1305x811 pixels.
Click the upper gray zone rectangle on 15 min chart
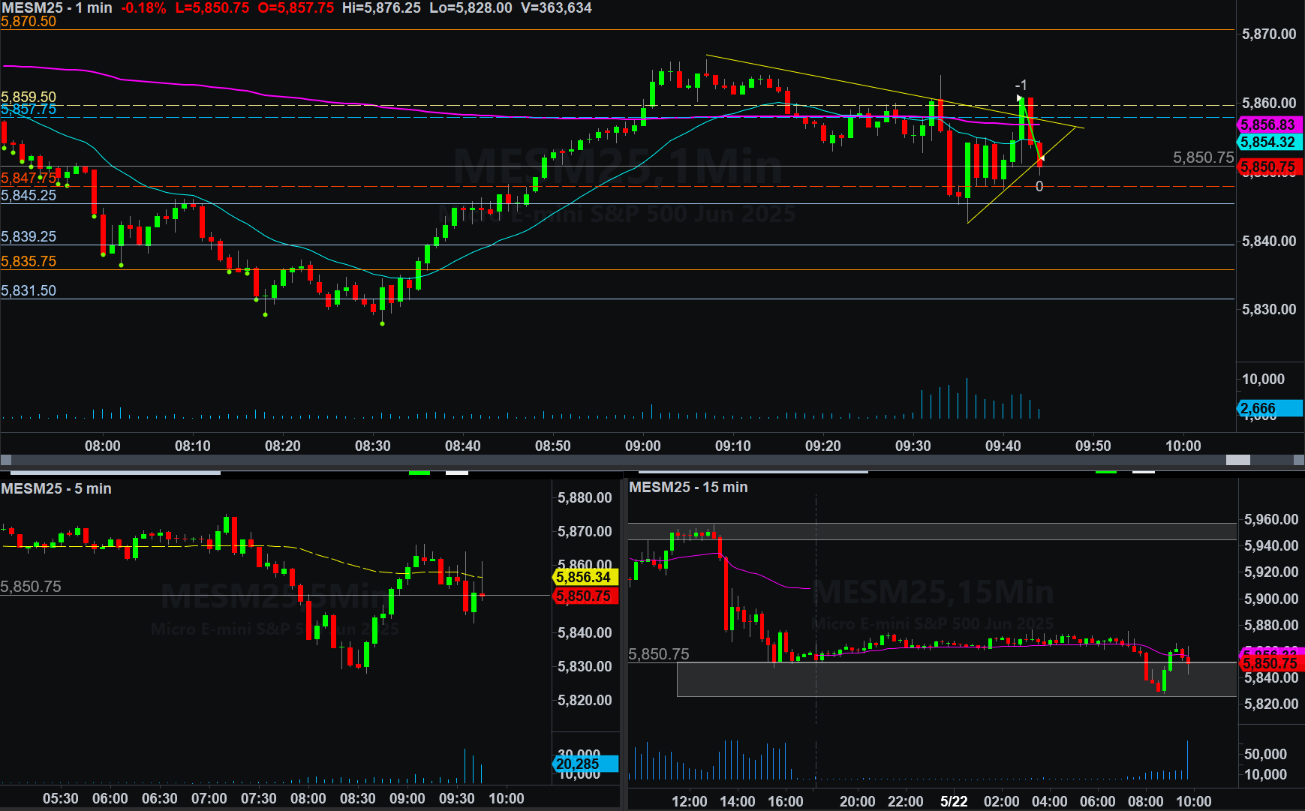click(932, 531)
